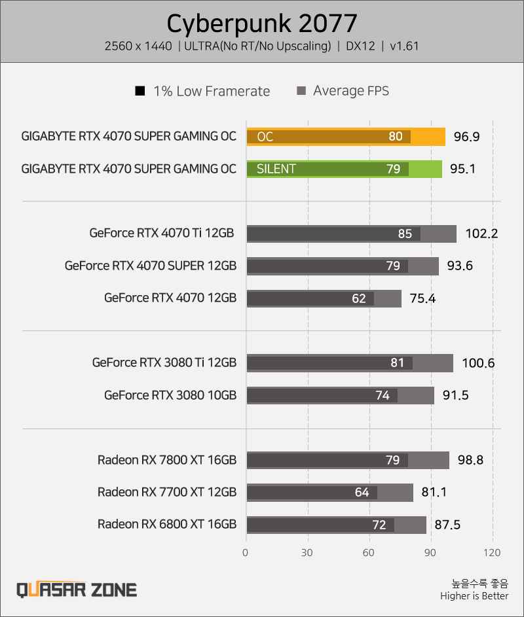
Task: Click the 96.9 average FPS value
Action: coord(467,137)
